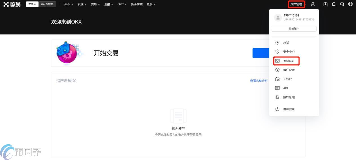Select 安全中心 menu entry
The image size is (356, 160).
[294, 52]
